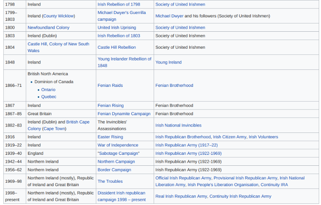Open Michael Dwyer's Guerrilla campaign link
The width and height of the screenshot is (321, 205).
(x=122, y=16)
